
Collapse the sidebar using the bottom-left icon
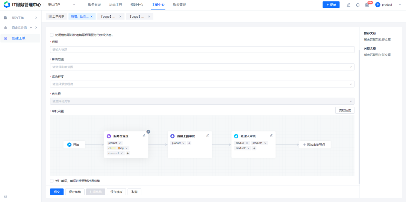[x=5, y=197]
